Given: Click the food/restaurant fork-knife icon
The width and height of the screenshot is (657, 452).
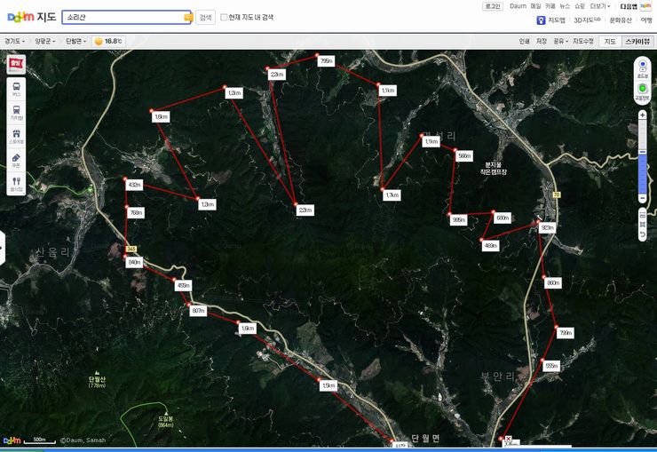Looking at the screenshot, I should click(16, 184).
